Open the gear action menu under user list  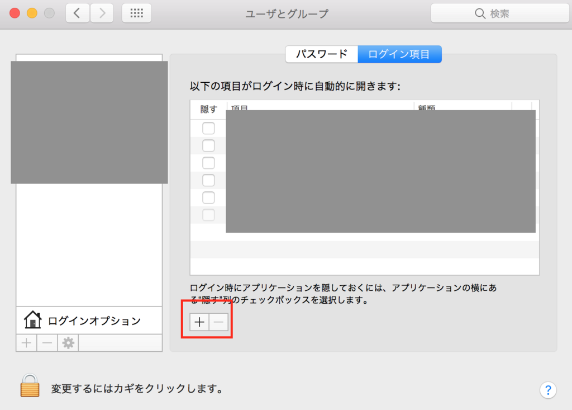(68, 343)
